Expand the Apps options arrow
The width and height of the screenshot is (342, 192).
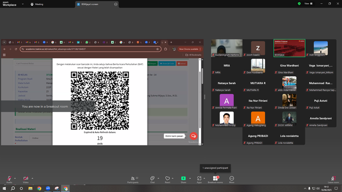[x=204, y=179]
